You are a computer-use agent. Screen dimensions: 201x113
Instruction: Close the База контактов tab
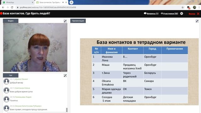[x=66, y=3]
